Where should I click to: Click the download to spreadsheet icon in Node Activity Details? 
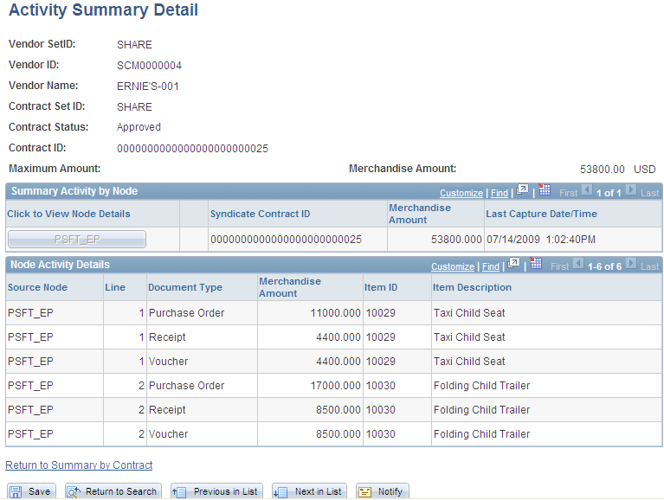coord(536,263)
